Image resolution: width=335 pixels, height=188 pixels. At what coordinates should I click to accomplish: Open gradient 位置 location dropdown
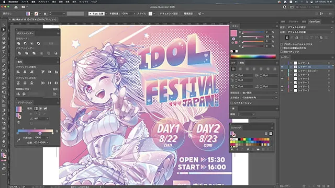coord(47,143)
